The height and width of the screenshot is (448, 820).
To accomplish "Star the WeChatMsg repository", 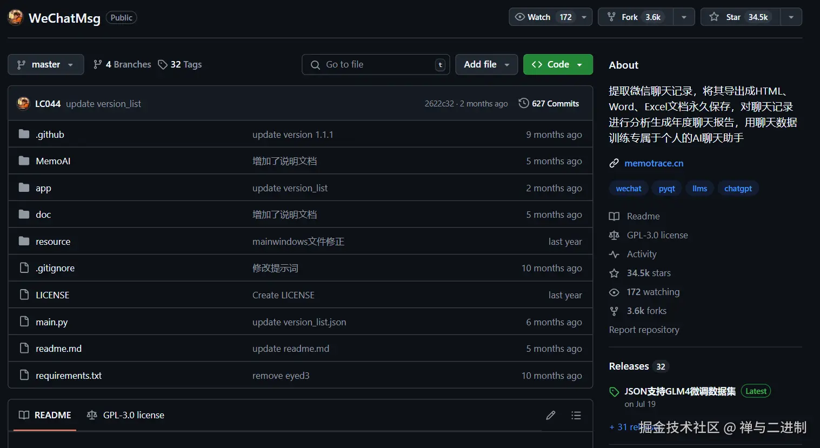I will point(741,17).
